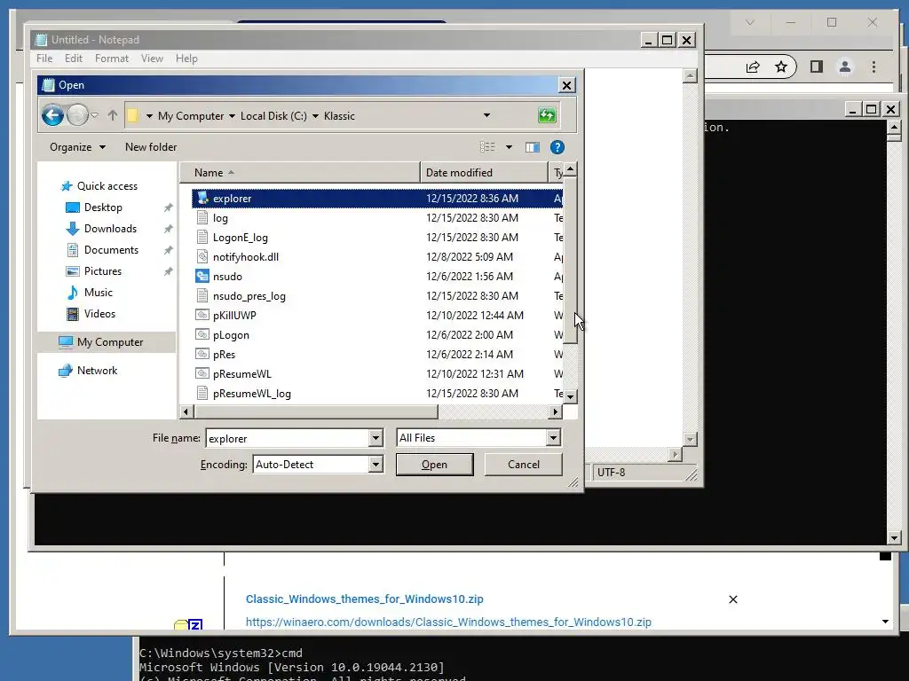Toggle the Chrome side panel icon

pyautogui.click(x=817, y=67)
